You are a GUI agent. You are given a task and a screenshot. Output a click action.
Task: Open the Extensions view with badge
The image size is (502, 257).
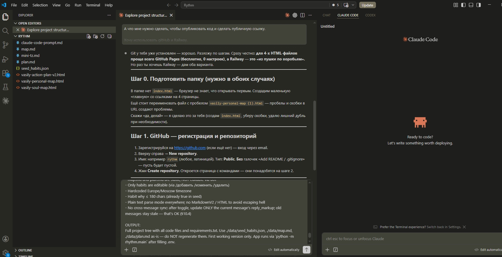(6, 73)
